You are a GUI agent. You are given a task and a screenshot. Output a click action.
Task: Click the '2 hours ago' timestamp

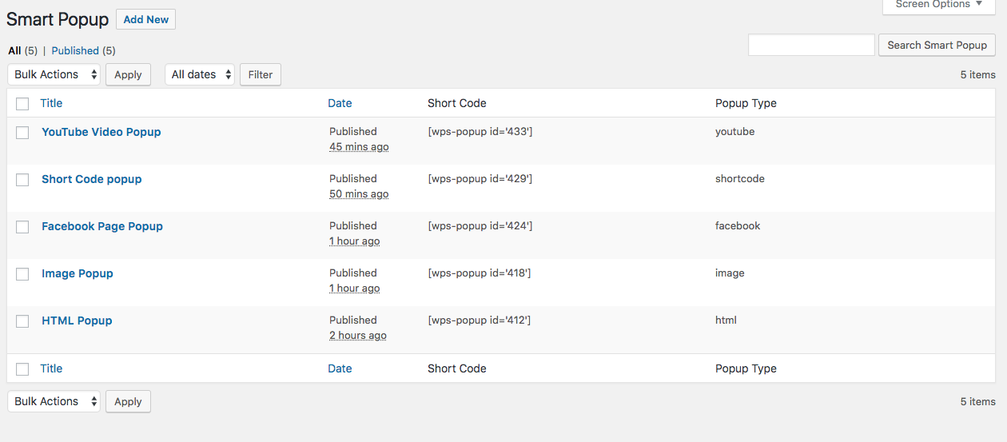click(x=358, y=336)
